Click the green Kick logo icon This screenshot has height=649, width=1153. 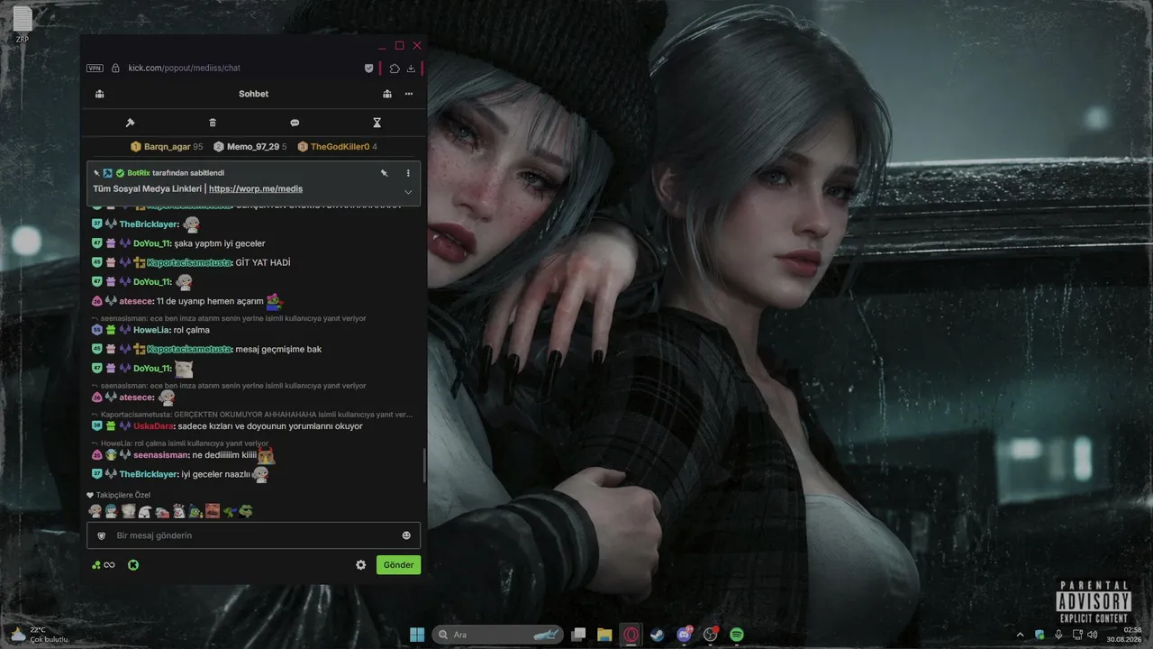click(x=133, y=565)
